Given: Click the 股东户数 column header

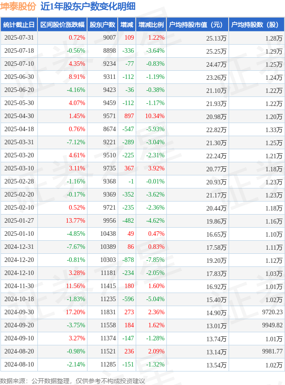Looking at the screenshot, I should tap(102, 24).
